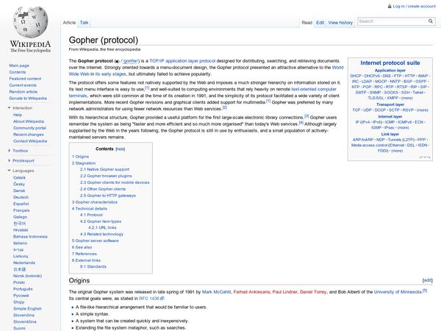Click citation [3] superscript
This screenshot has width=441, height=331.
(306, 116)
